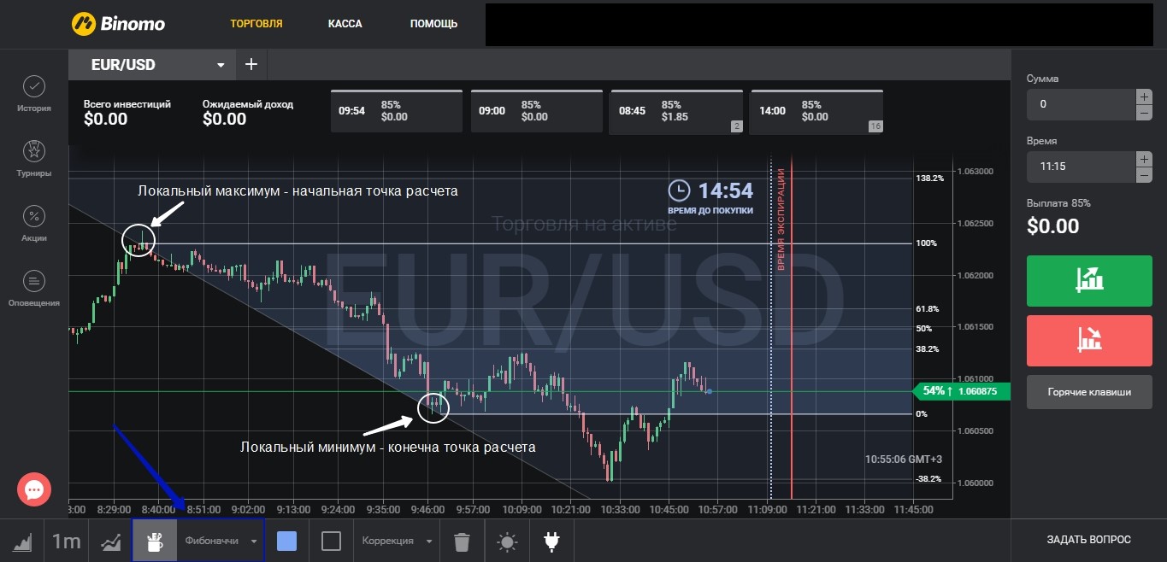Open the ПОМОЩЬ menu
This screenshot has height=562, width=1167.
coord(433,24)
